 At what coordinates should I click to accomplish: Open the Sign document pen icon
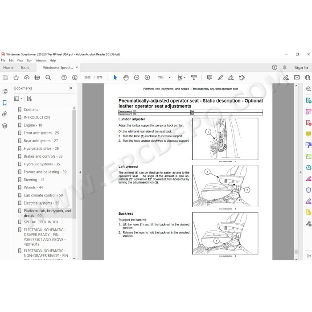tap(231, 78)
